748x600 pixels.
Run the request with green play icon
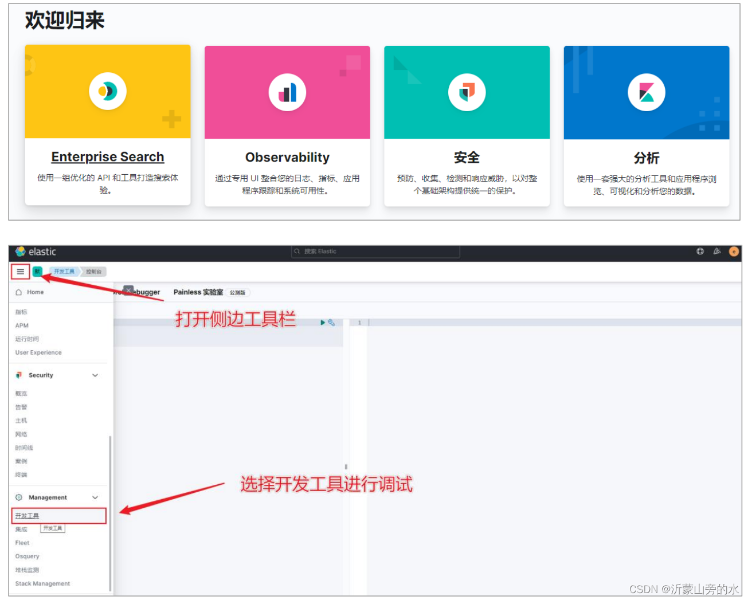tap(323, 323)
